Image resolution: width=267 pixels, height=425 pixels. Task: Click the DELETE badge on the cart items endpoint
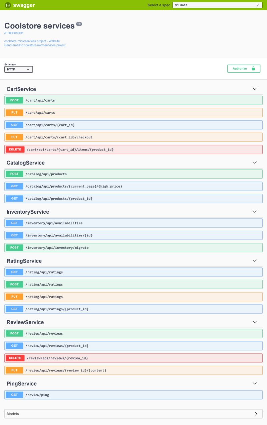pos(15,149)
